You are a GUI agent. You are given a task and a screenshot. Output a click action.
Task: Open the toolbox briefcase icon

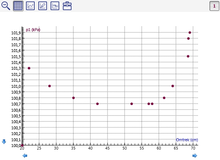(x=67, y=6)
